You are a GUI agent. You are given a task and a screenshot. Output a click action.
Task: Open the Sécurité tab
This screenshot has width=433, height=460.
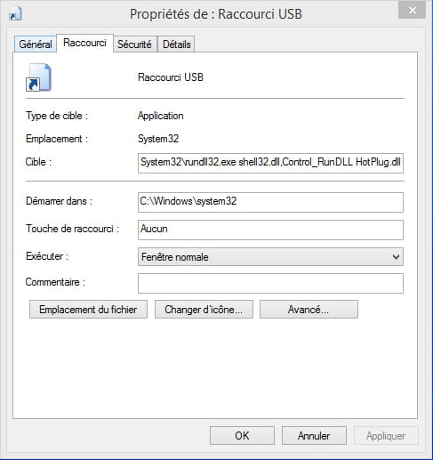tap(134, 44)
